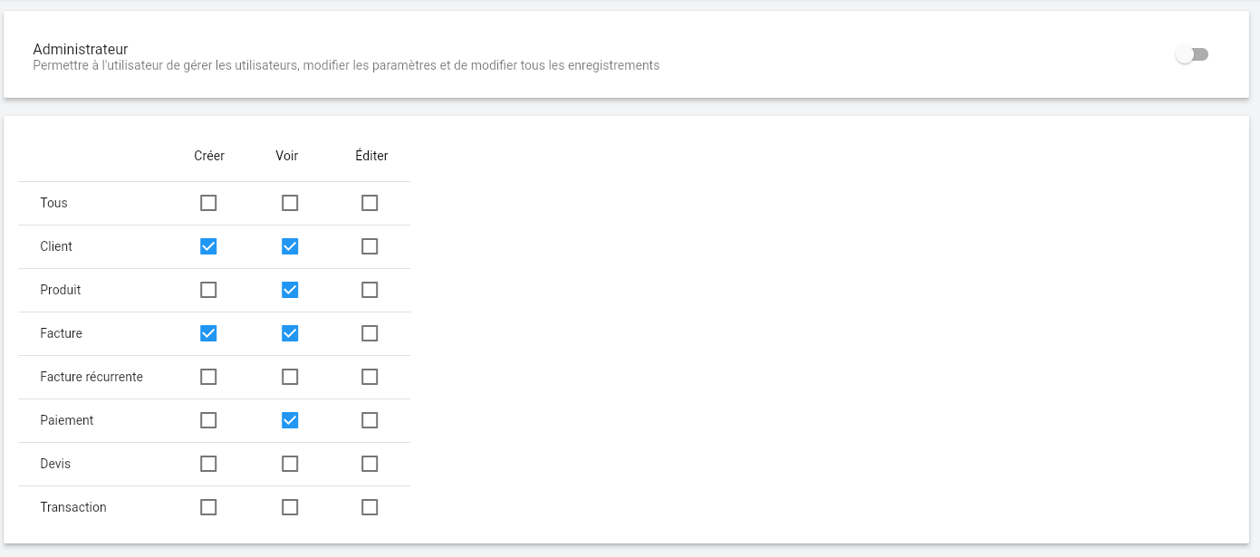1260x557 pixels.
Task: Enable Éditer permission for Transaction
Action: click(370, 507)
